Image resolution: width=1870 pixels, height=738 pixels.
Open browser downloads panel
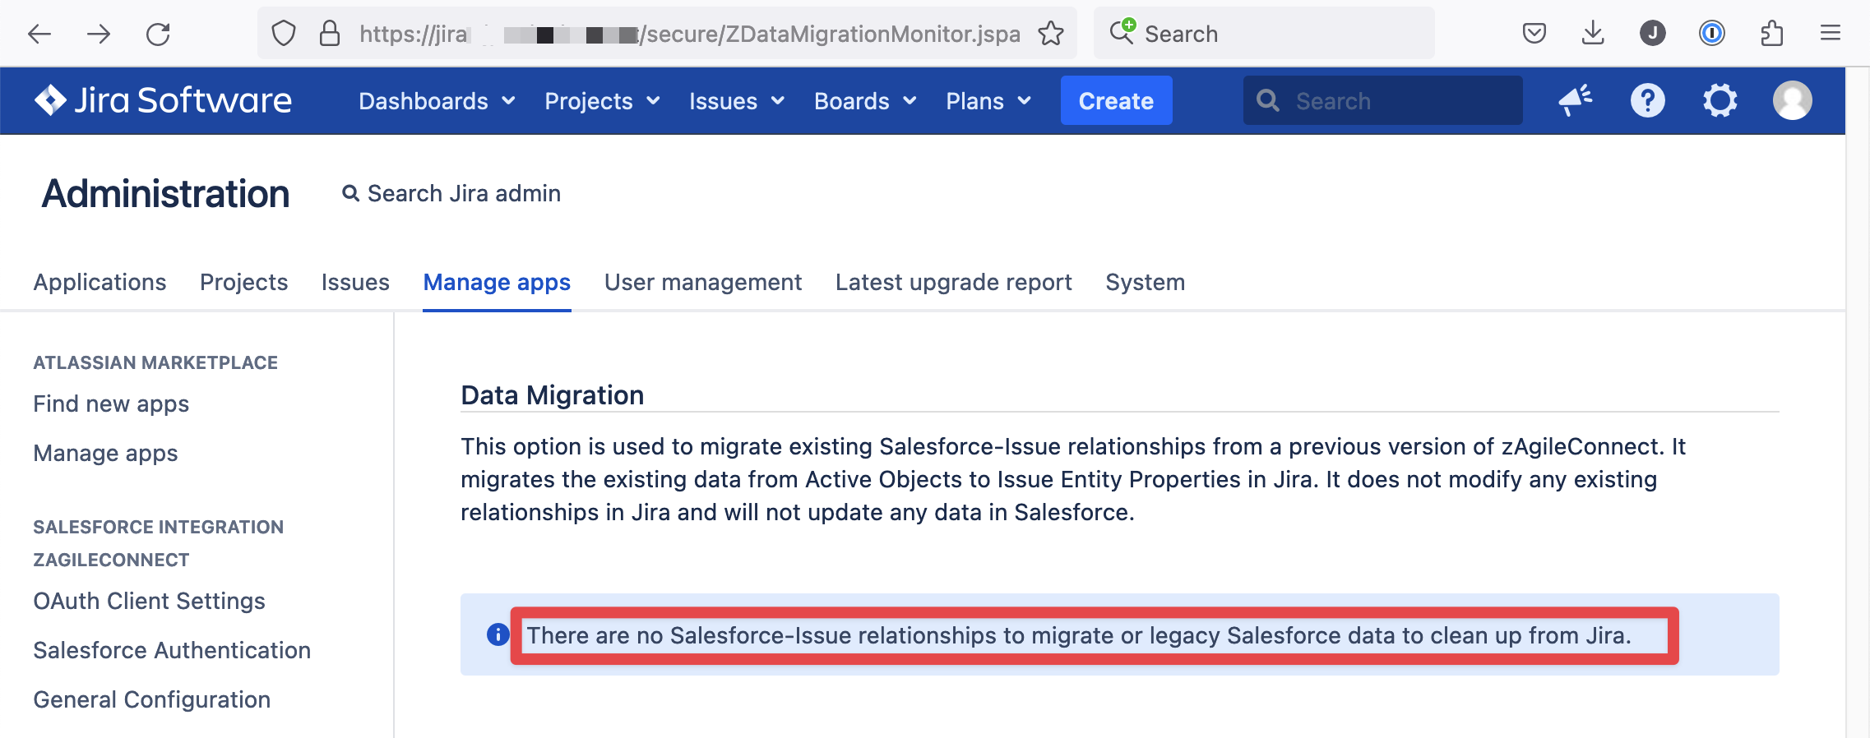click(1593, 34)
